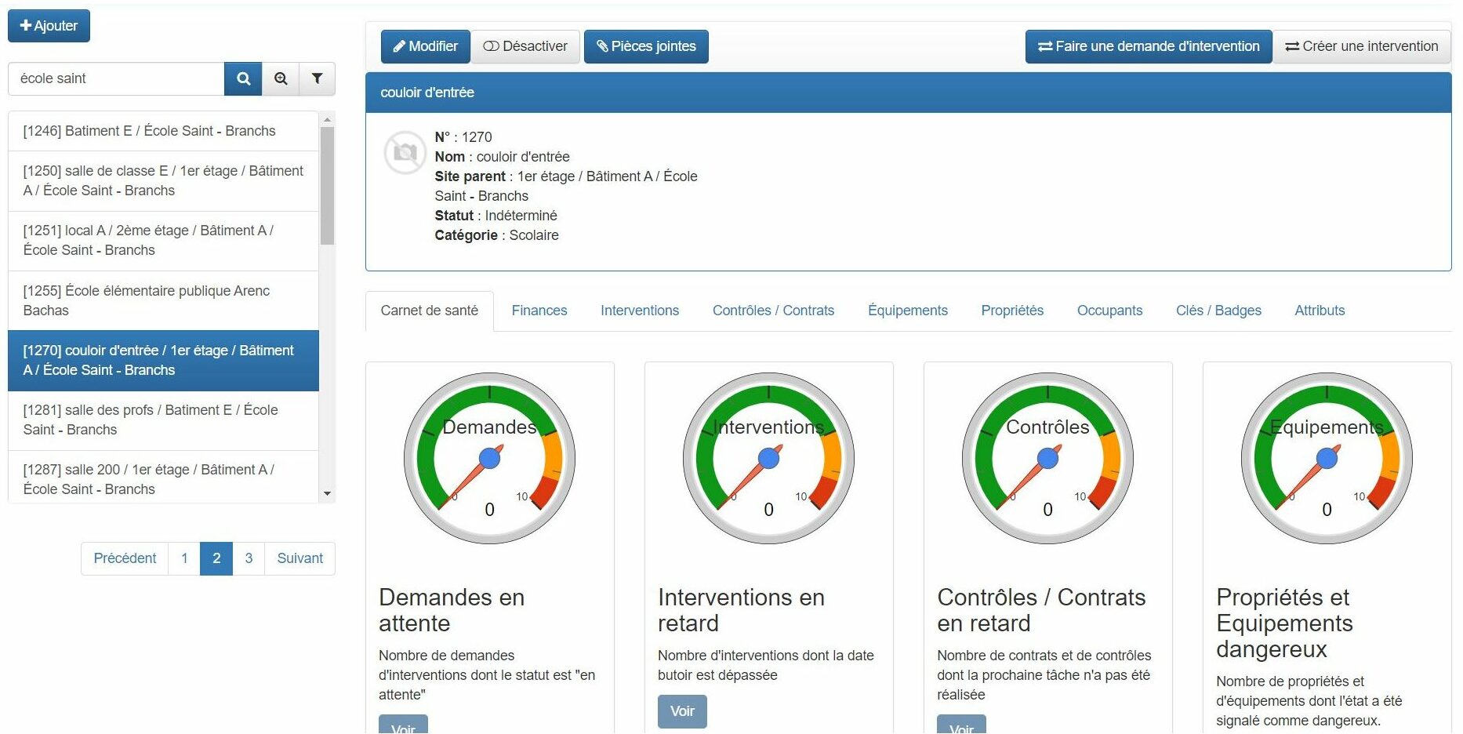Switch to the Finances tab
This screenshot has width=1463, height=734.
pos(539,311)
